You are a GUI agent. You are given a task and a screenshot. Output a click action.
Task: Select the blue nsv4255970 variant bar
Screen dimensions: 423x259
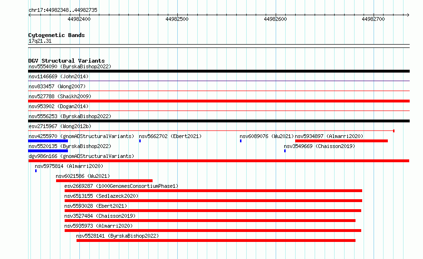pos(48,141)
